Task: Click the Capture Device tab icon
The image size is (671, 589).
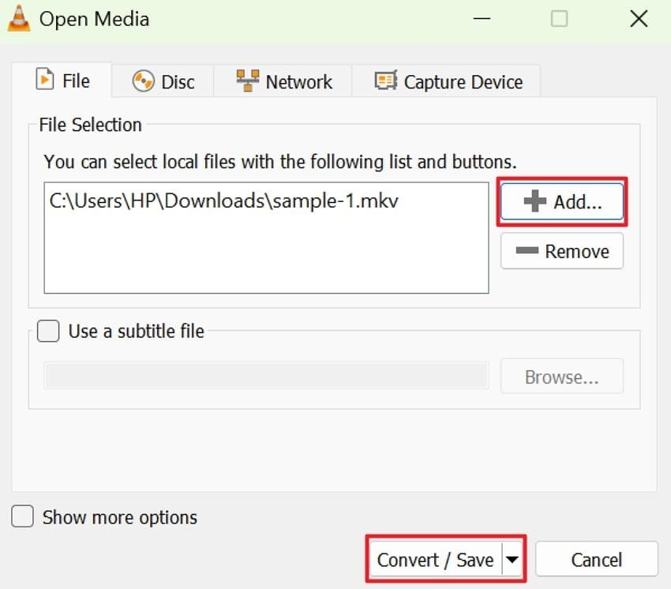Action: [x=386, y=81]
